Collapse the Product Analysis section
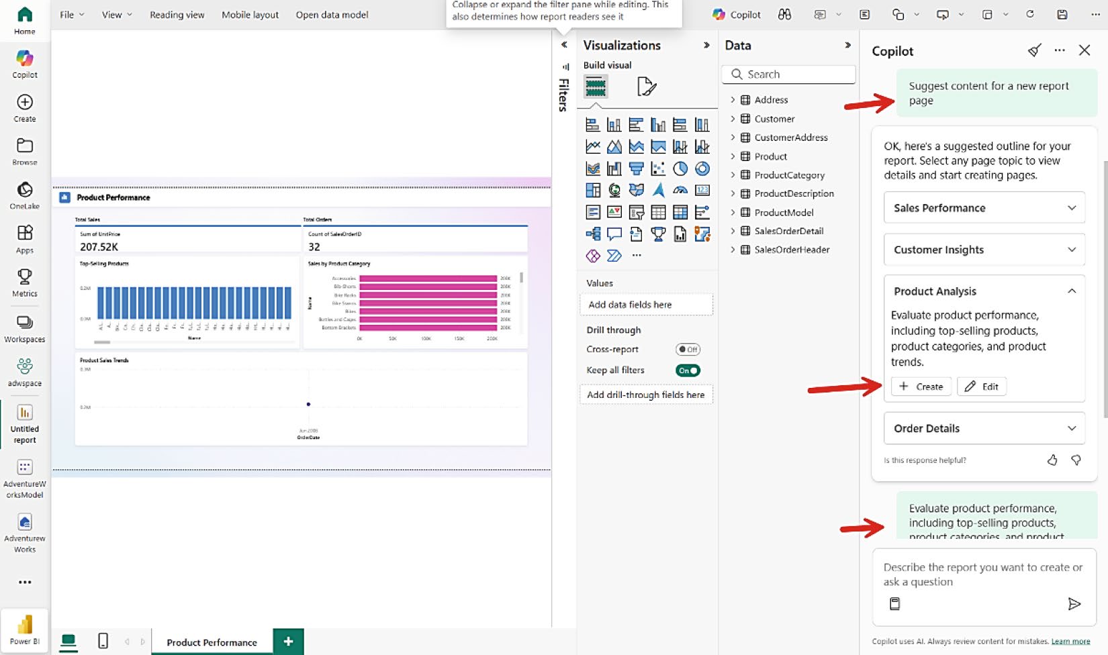 [x=1072, y=291]
